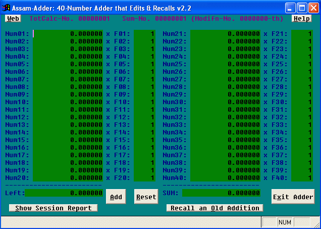Click the Num30: label
The image size is (321, 229).
coord(175,102)
